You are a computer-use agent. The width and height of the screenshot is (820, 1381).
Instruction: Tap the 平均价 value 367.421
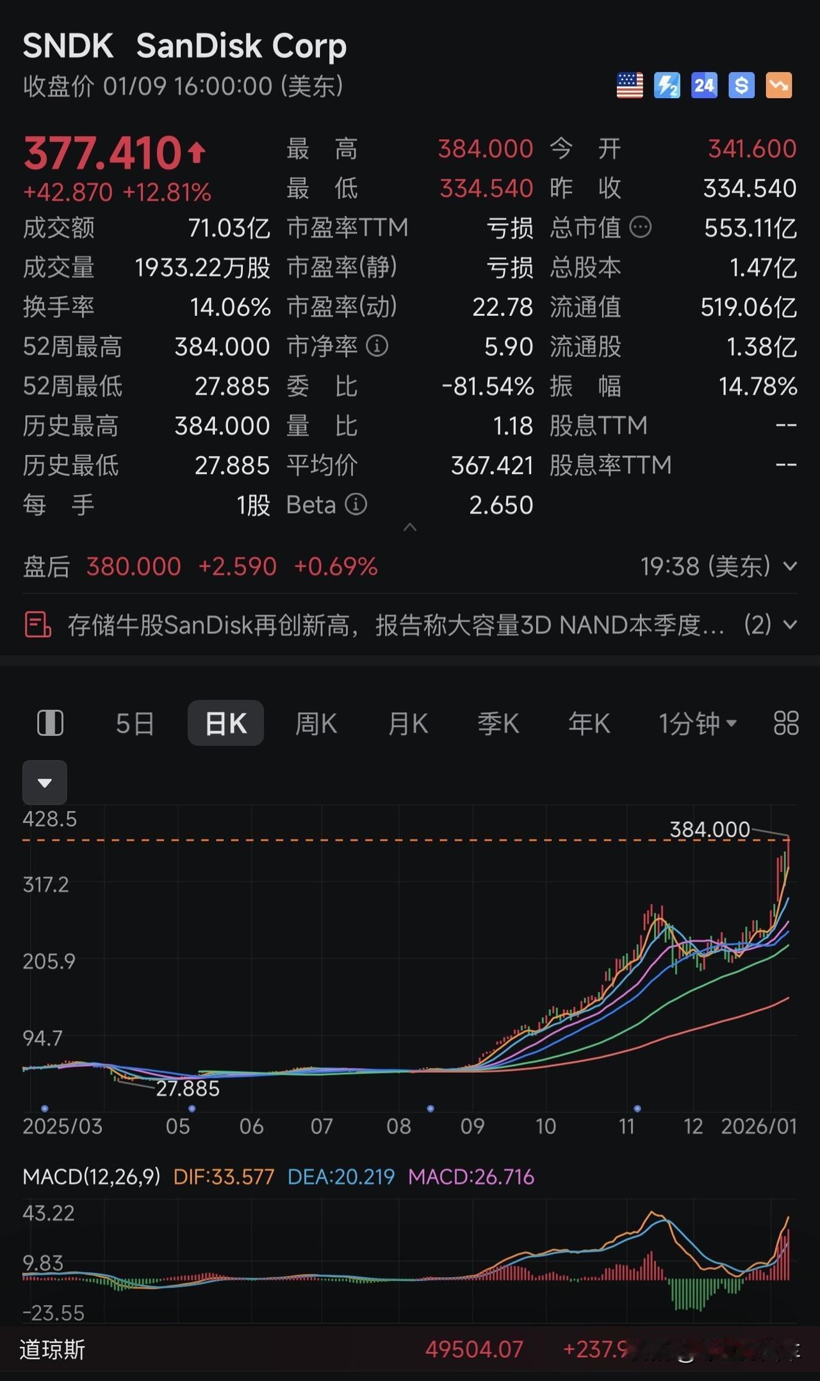pyautogui.click(x=492, y=465)
